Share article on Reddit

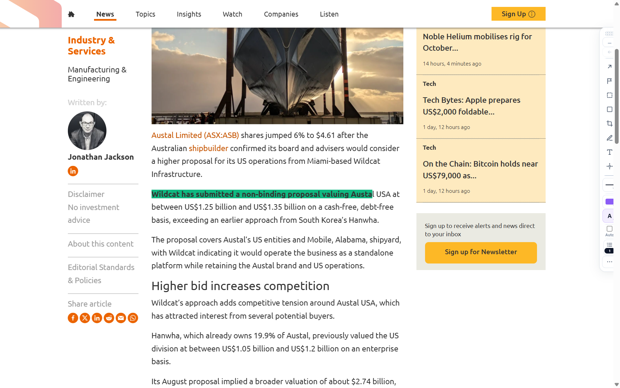point(109,318)
